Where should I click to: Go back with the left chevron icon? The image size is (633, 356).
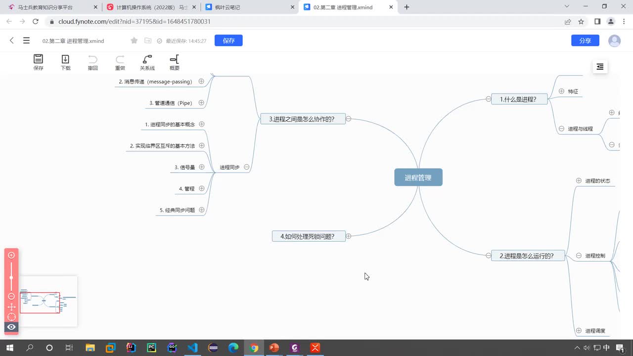tap(12, 41)
